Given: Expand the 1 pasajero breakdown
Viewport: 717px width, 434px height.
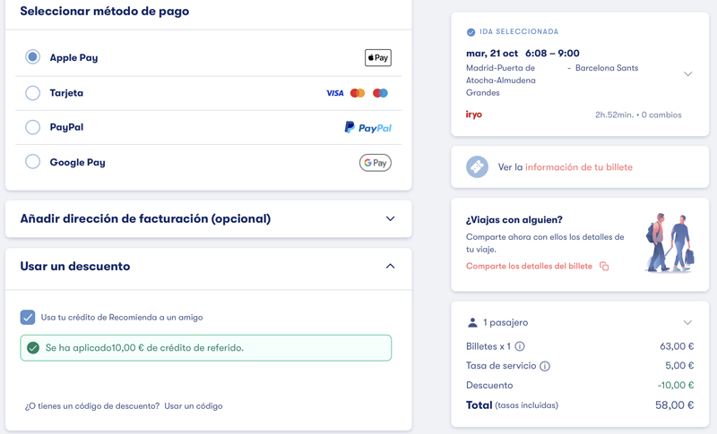Looking at the screenshot, I should [x=687, y=323].
